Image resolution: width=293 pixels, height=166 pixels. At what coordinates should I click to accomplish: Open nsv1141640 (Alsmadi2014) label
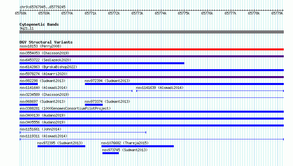[43, 88]
